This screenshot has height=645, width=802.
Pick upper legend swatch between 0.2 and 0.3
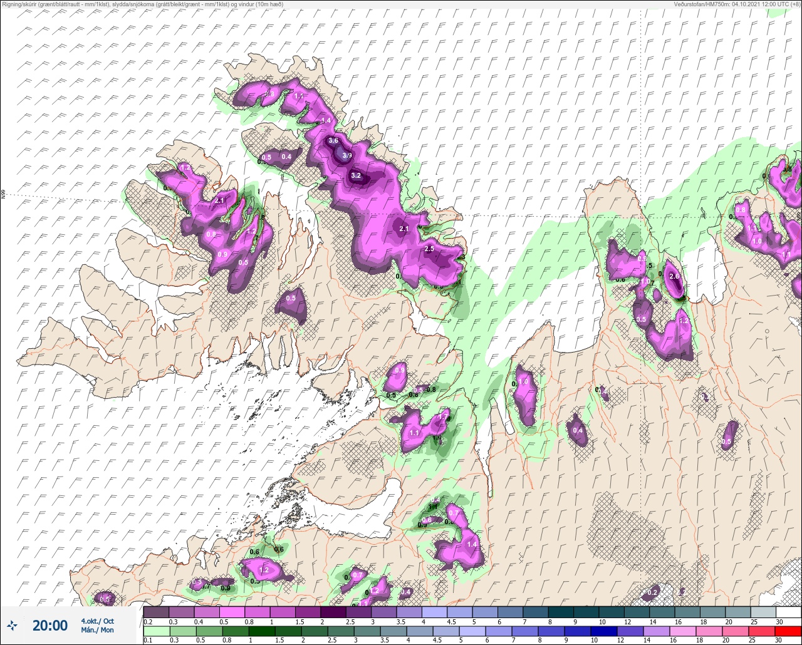(x=156, y=611)
